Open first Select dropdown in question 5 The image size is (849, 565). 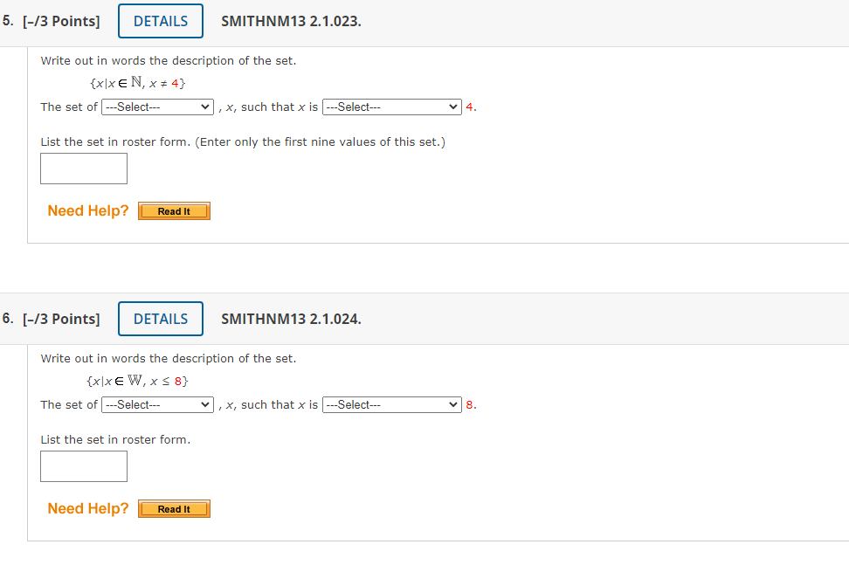point(157,107)
